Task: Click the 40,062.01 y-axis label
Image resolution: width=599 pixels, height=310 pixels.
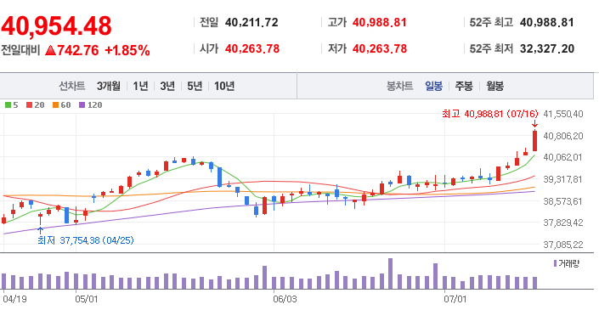Action: point(563,157)
